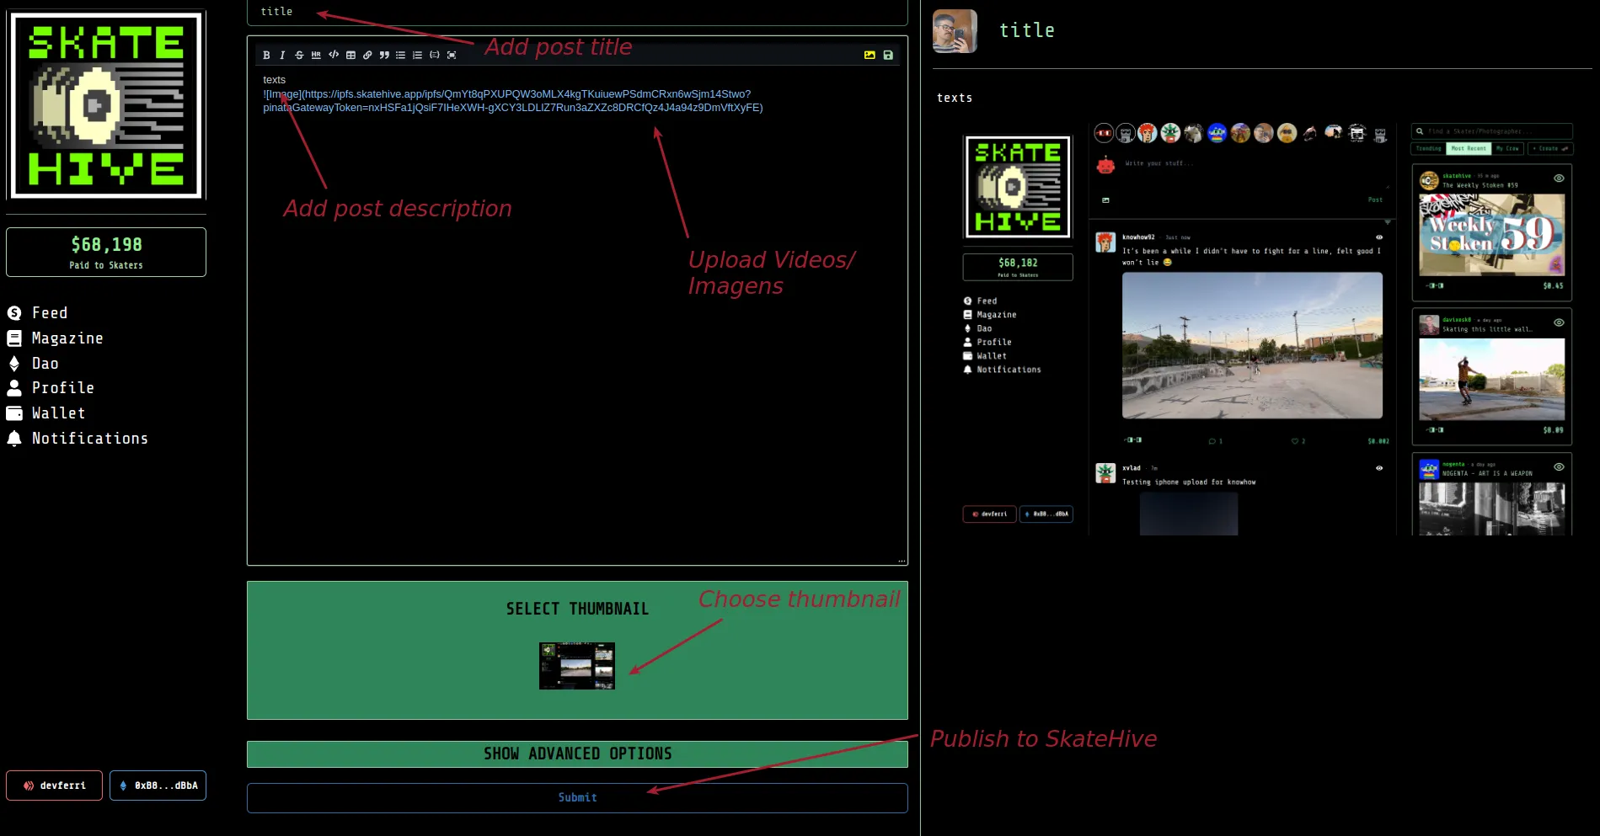Click the yellow upload image icon
This screenshot has width=1600, height=836.
click(870, 56)
